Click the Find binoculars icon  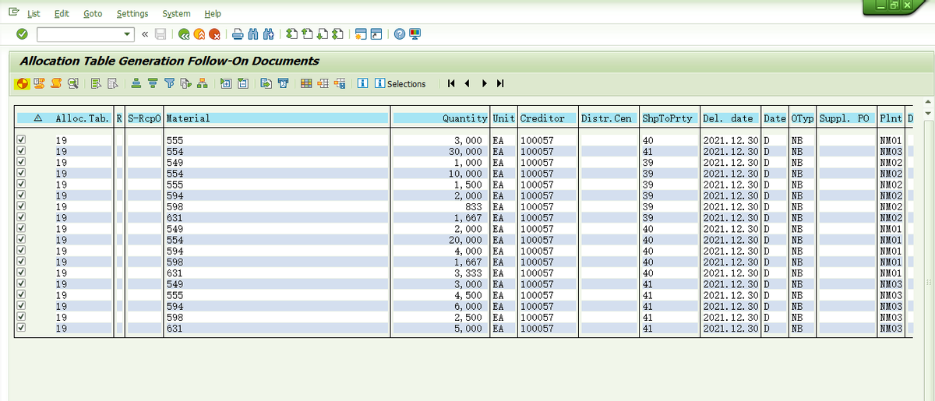(x=252, y=34)
